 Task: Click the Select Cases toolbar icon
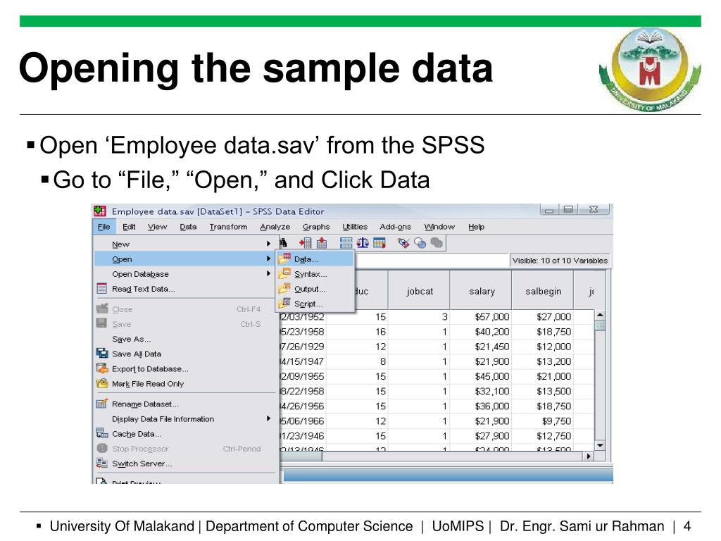[x=380, y=243]
